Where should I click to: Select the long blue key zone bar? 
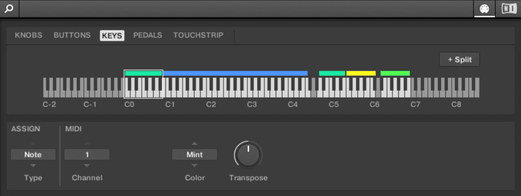pos(235,73)
